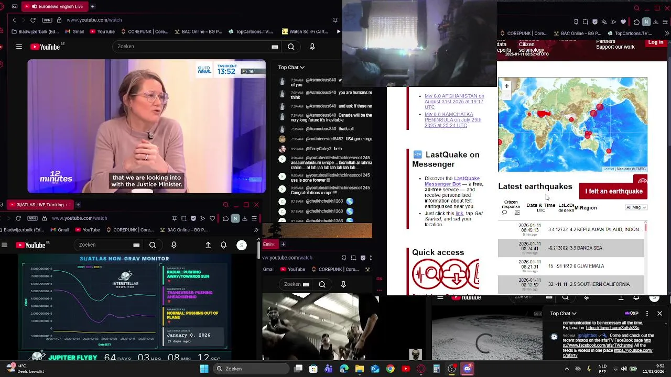671x377 pixels.
Task: Click the Latest earthquakes table scrollbar
Action: [x=646, y=227]
